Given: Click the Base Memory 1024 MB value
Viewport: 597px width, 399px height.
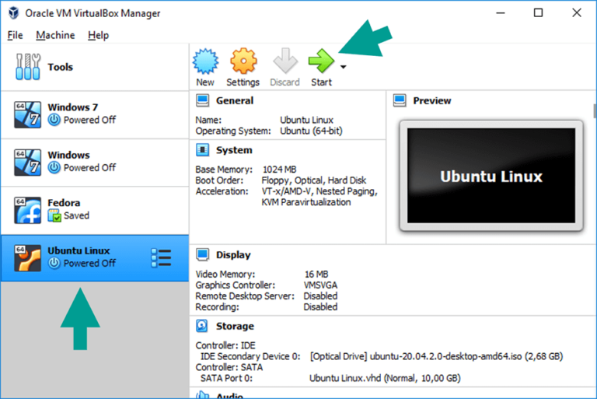Looking at the screenshot, I should (x=280, y=170).
